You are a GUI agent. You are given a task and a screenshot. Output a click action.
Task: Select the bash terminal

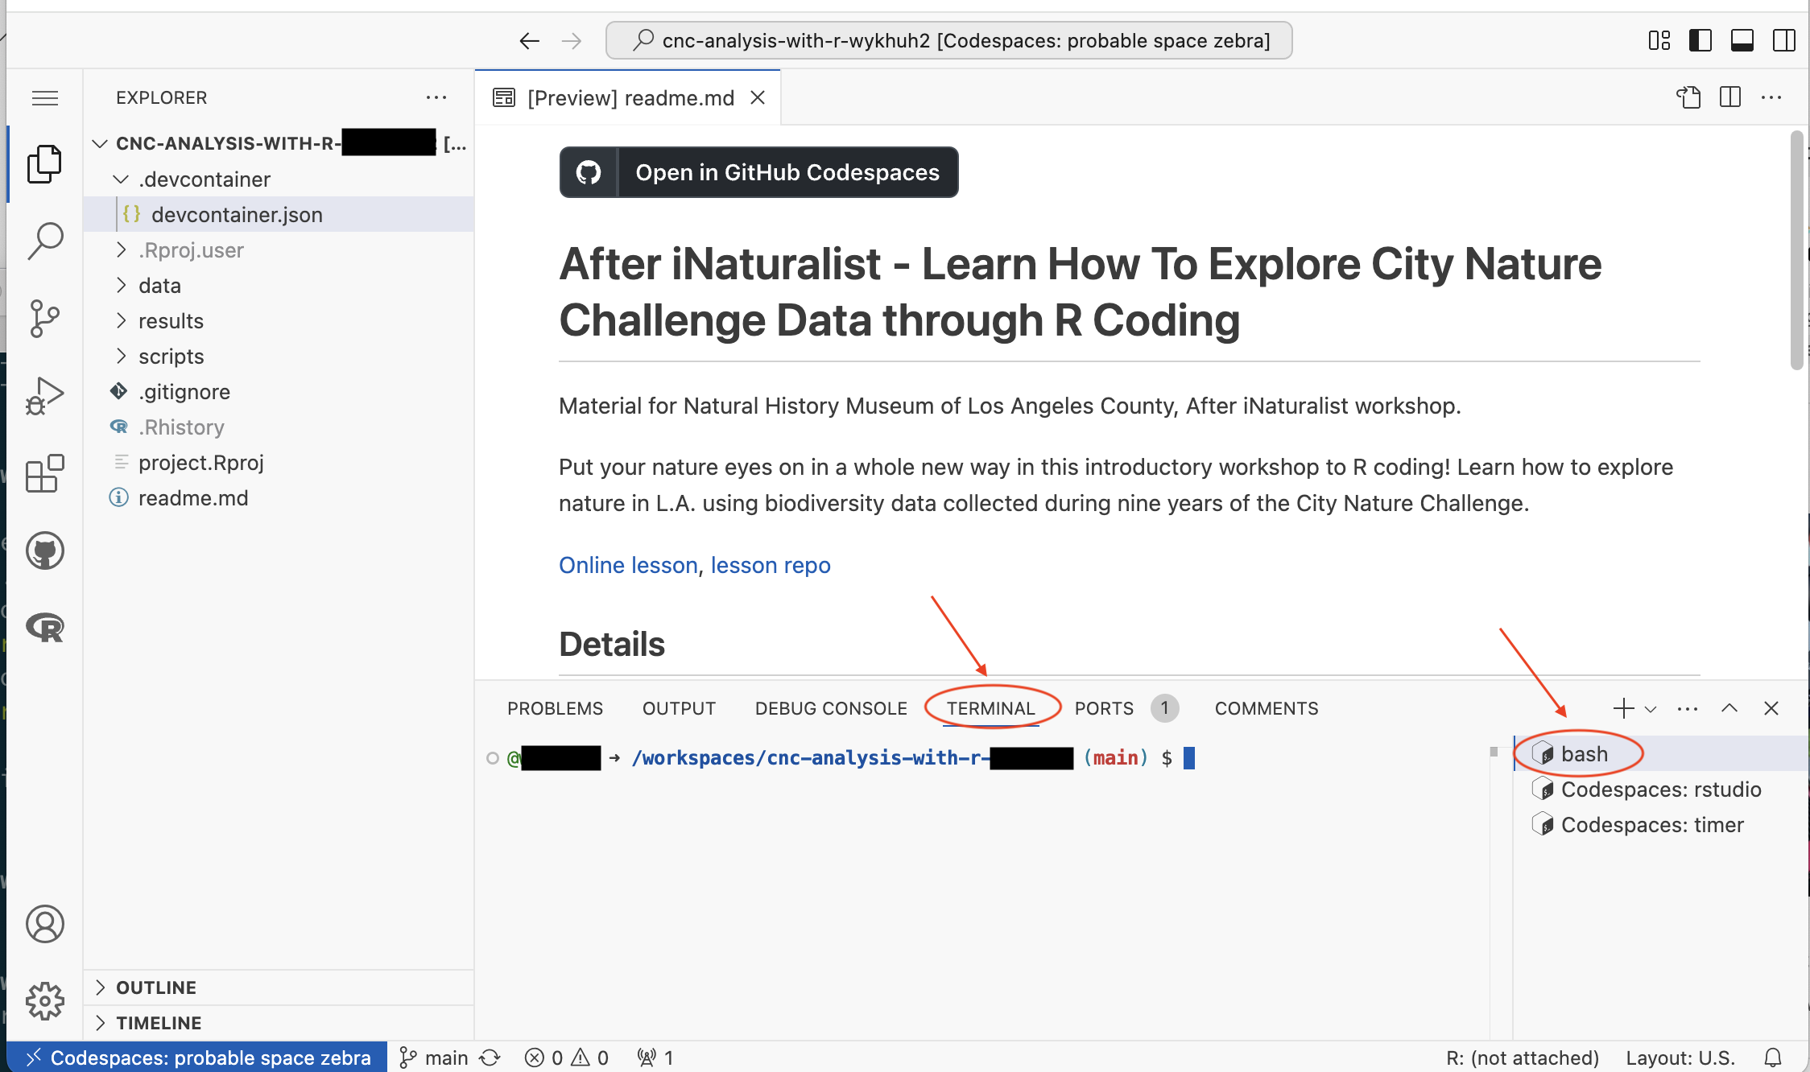point(1662,753)
